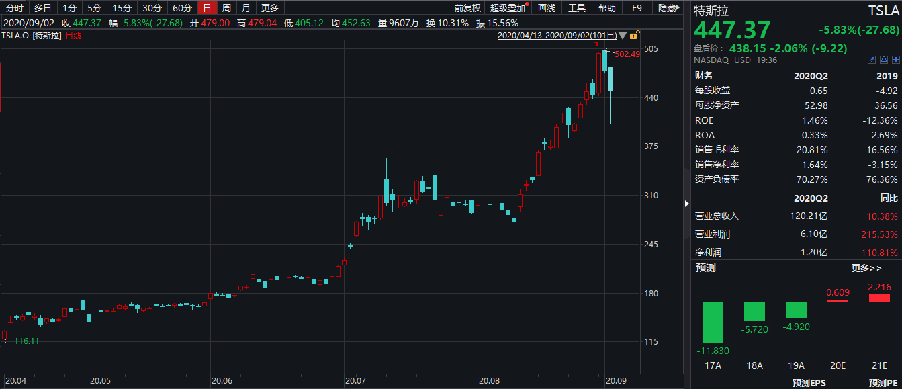The height and width of the screenshot is (389, 902).
Task: Click the 振 15.56% amplitude value
Action: tap(497, 23)
